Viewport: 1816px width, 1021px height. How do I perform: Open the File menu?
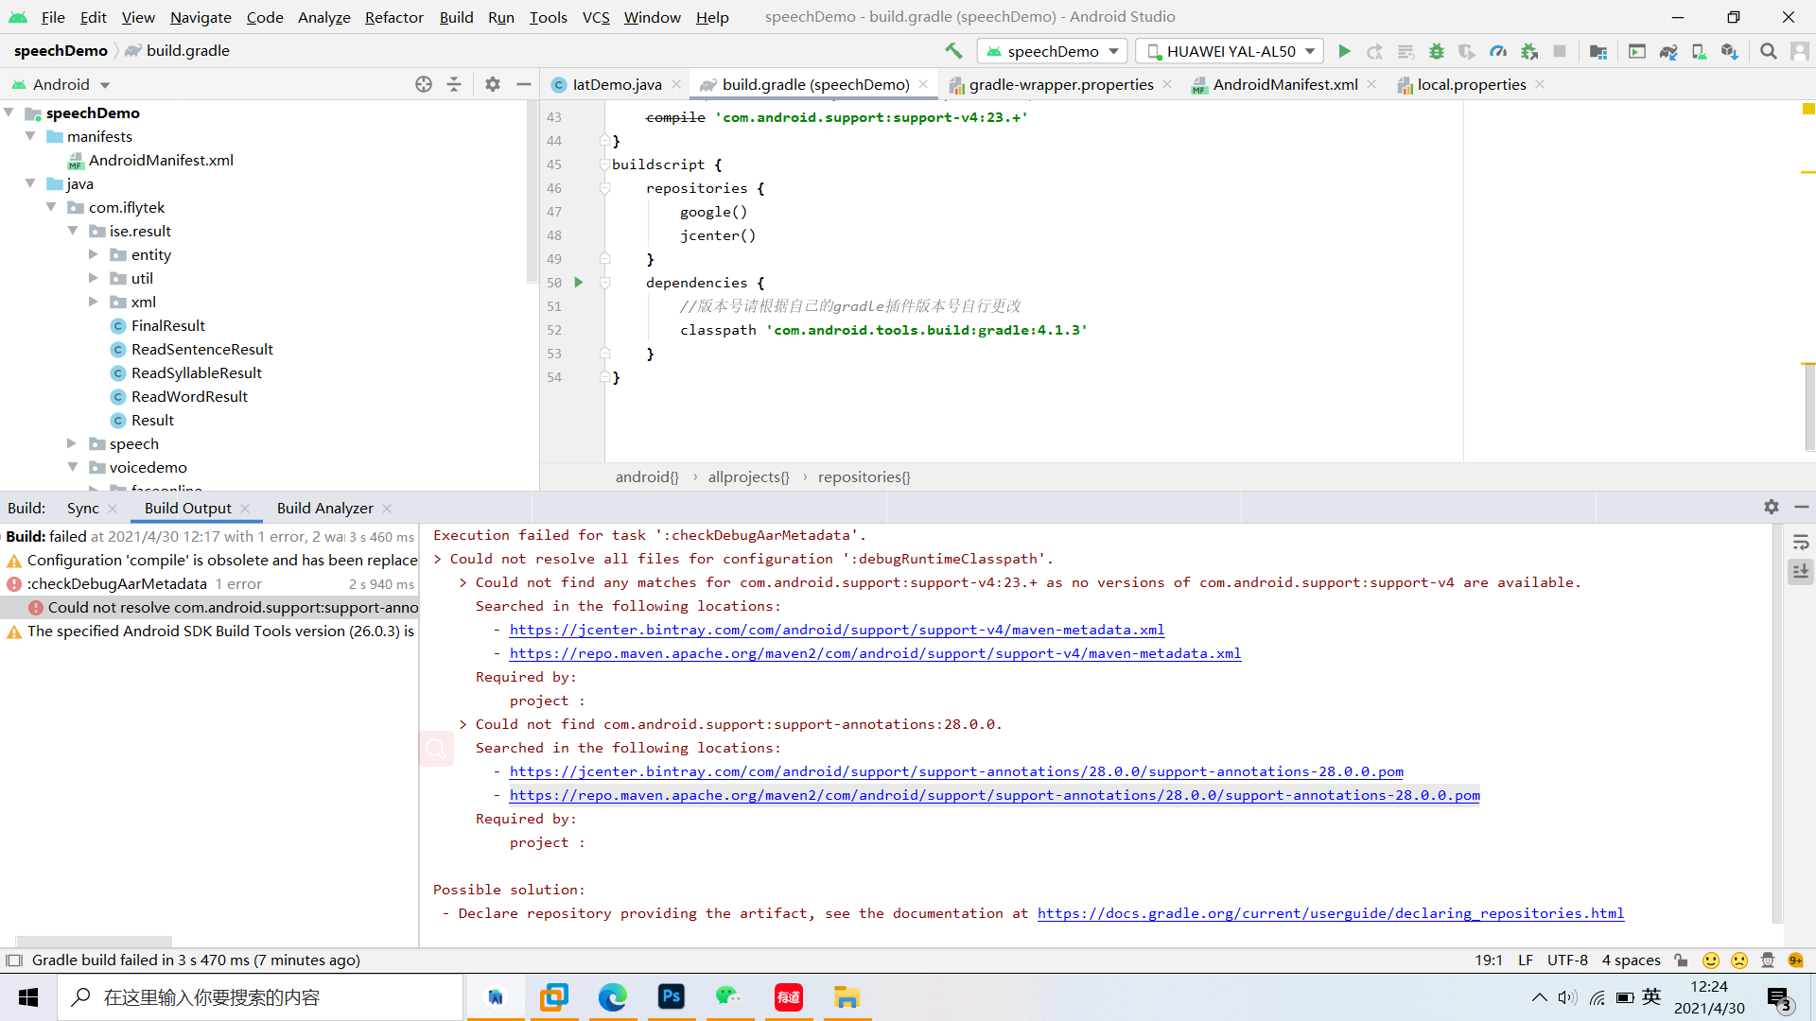(53, 17)
